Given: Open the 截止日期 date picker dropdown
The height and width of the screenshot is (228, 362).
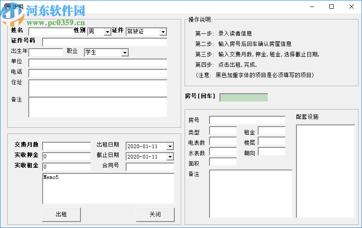Looking at the screenshot, I should point(170,156).
